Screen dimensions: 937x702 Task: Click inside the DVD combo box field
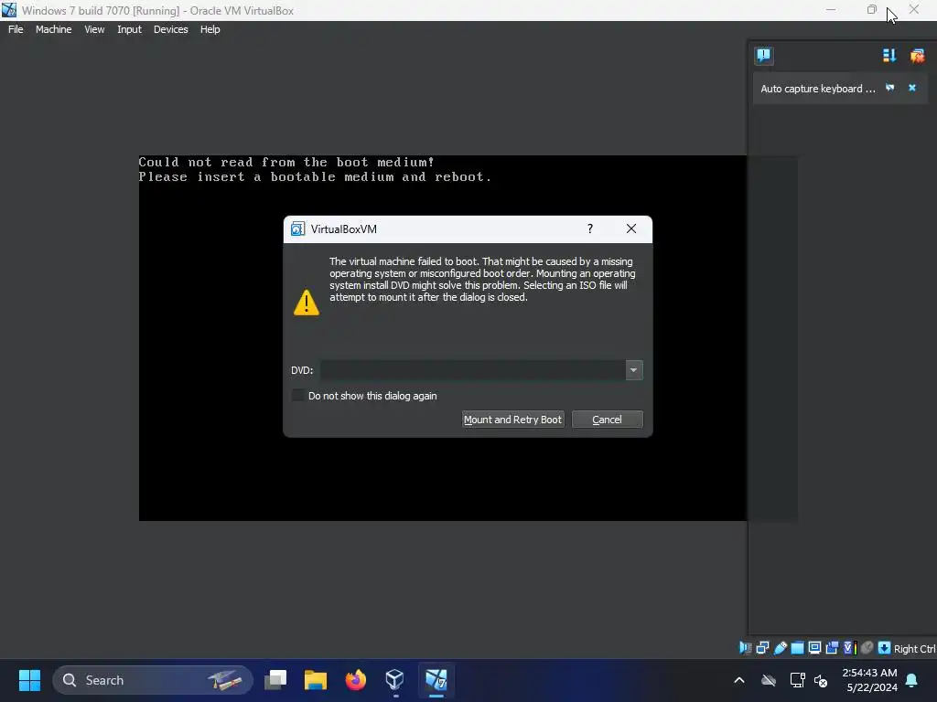coord(473,370)
